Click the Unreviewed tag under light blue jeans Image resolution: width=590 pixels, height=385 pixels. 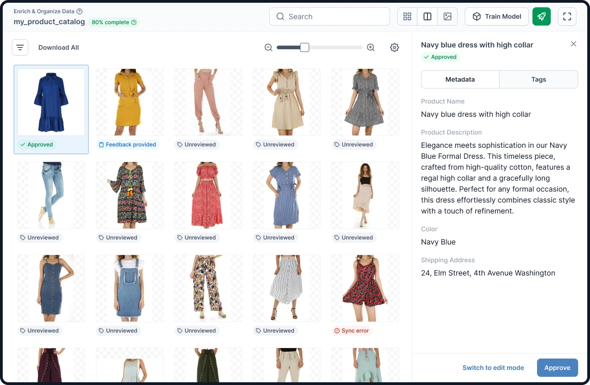[40, 238]
